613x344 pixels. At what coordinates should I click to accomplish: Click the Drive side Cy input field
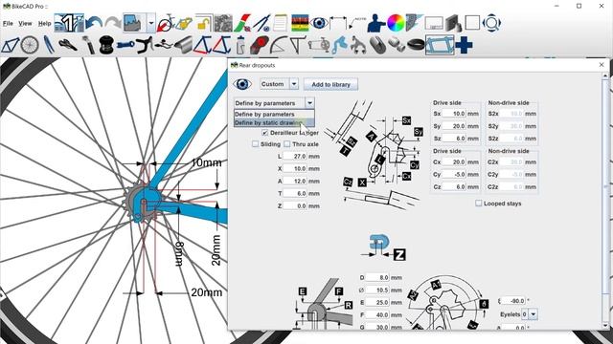(x=454, y=174)
